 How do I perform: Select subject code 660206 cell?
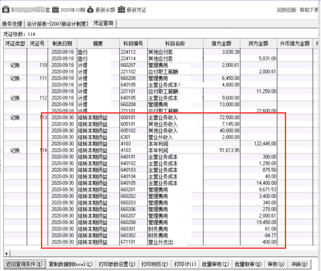point(133,209)
